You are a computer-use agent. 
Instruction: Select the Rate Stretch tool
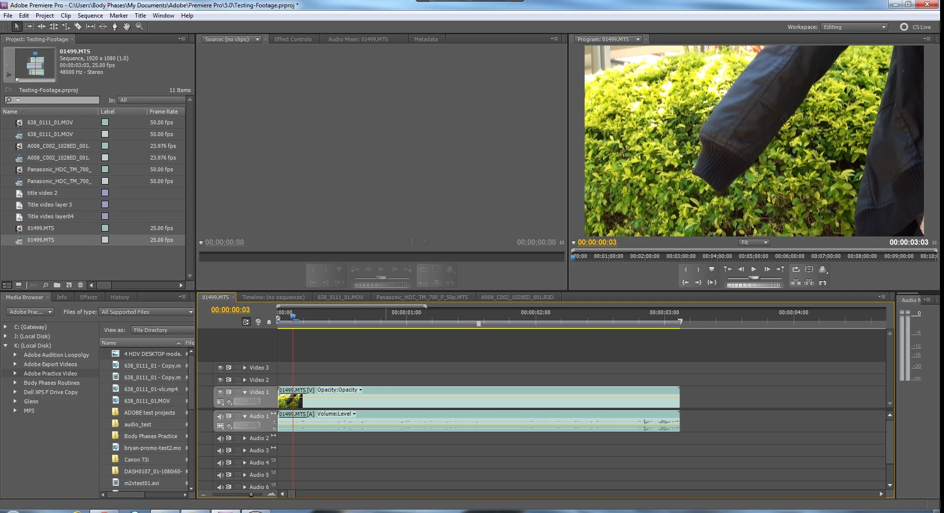(66, 27)
